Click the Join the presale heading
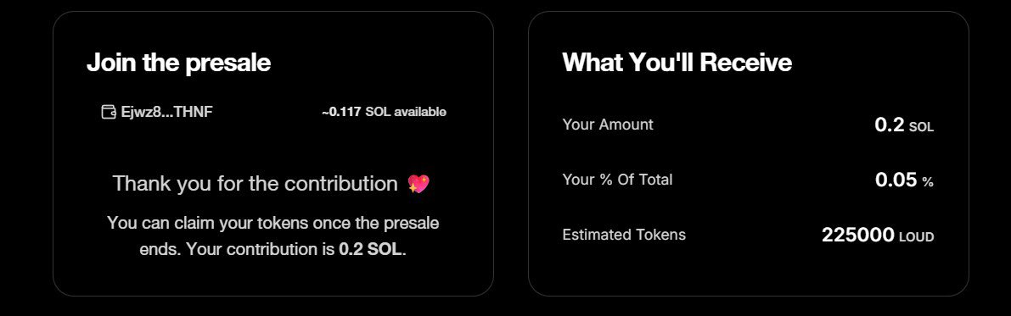Image resolution: width=1011 pixels, height=316 pixels. click(178, 63)
